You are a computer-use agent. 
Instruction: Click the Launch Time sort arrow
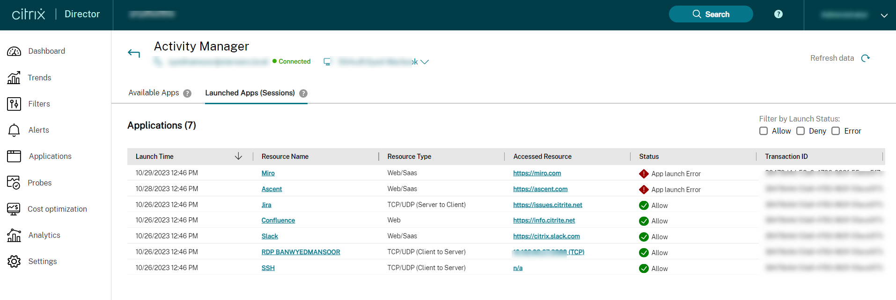point(238,156)
